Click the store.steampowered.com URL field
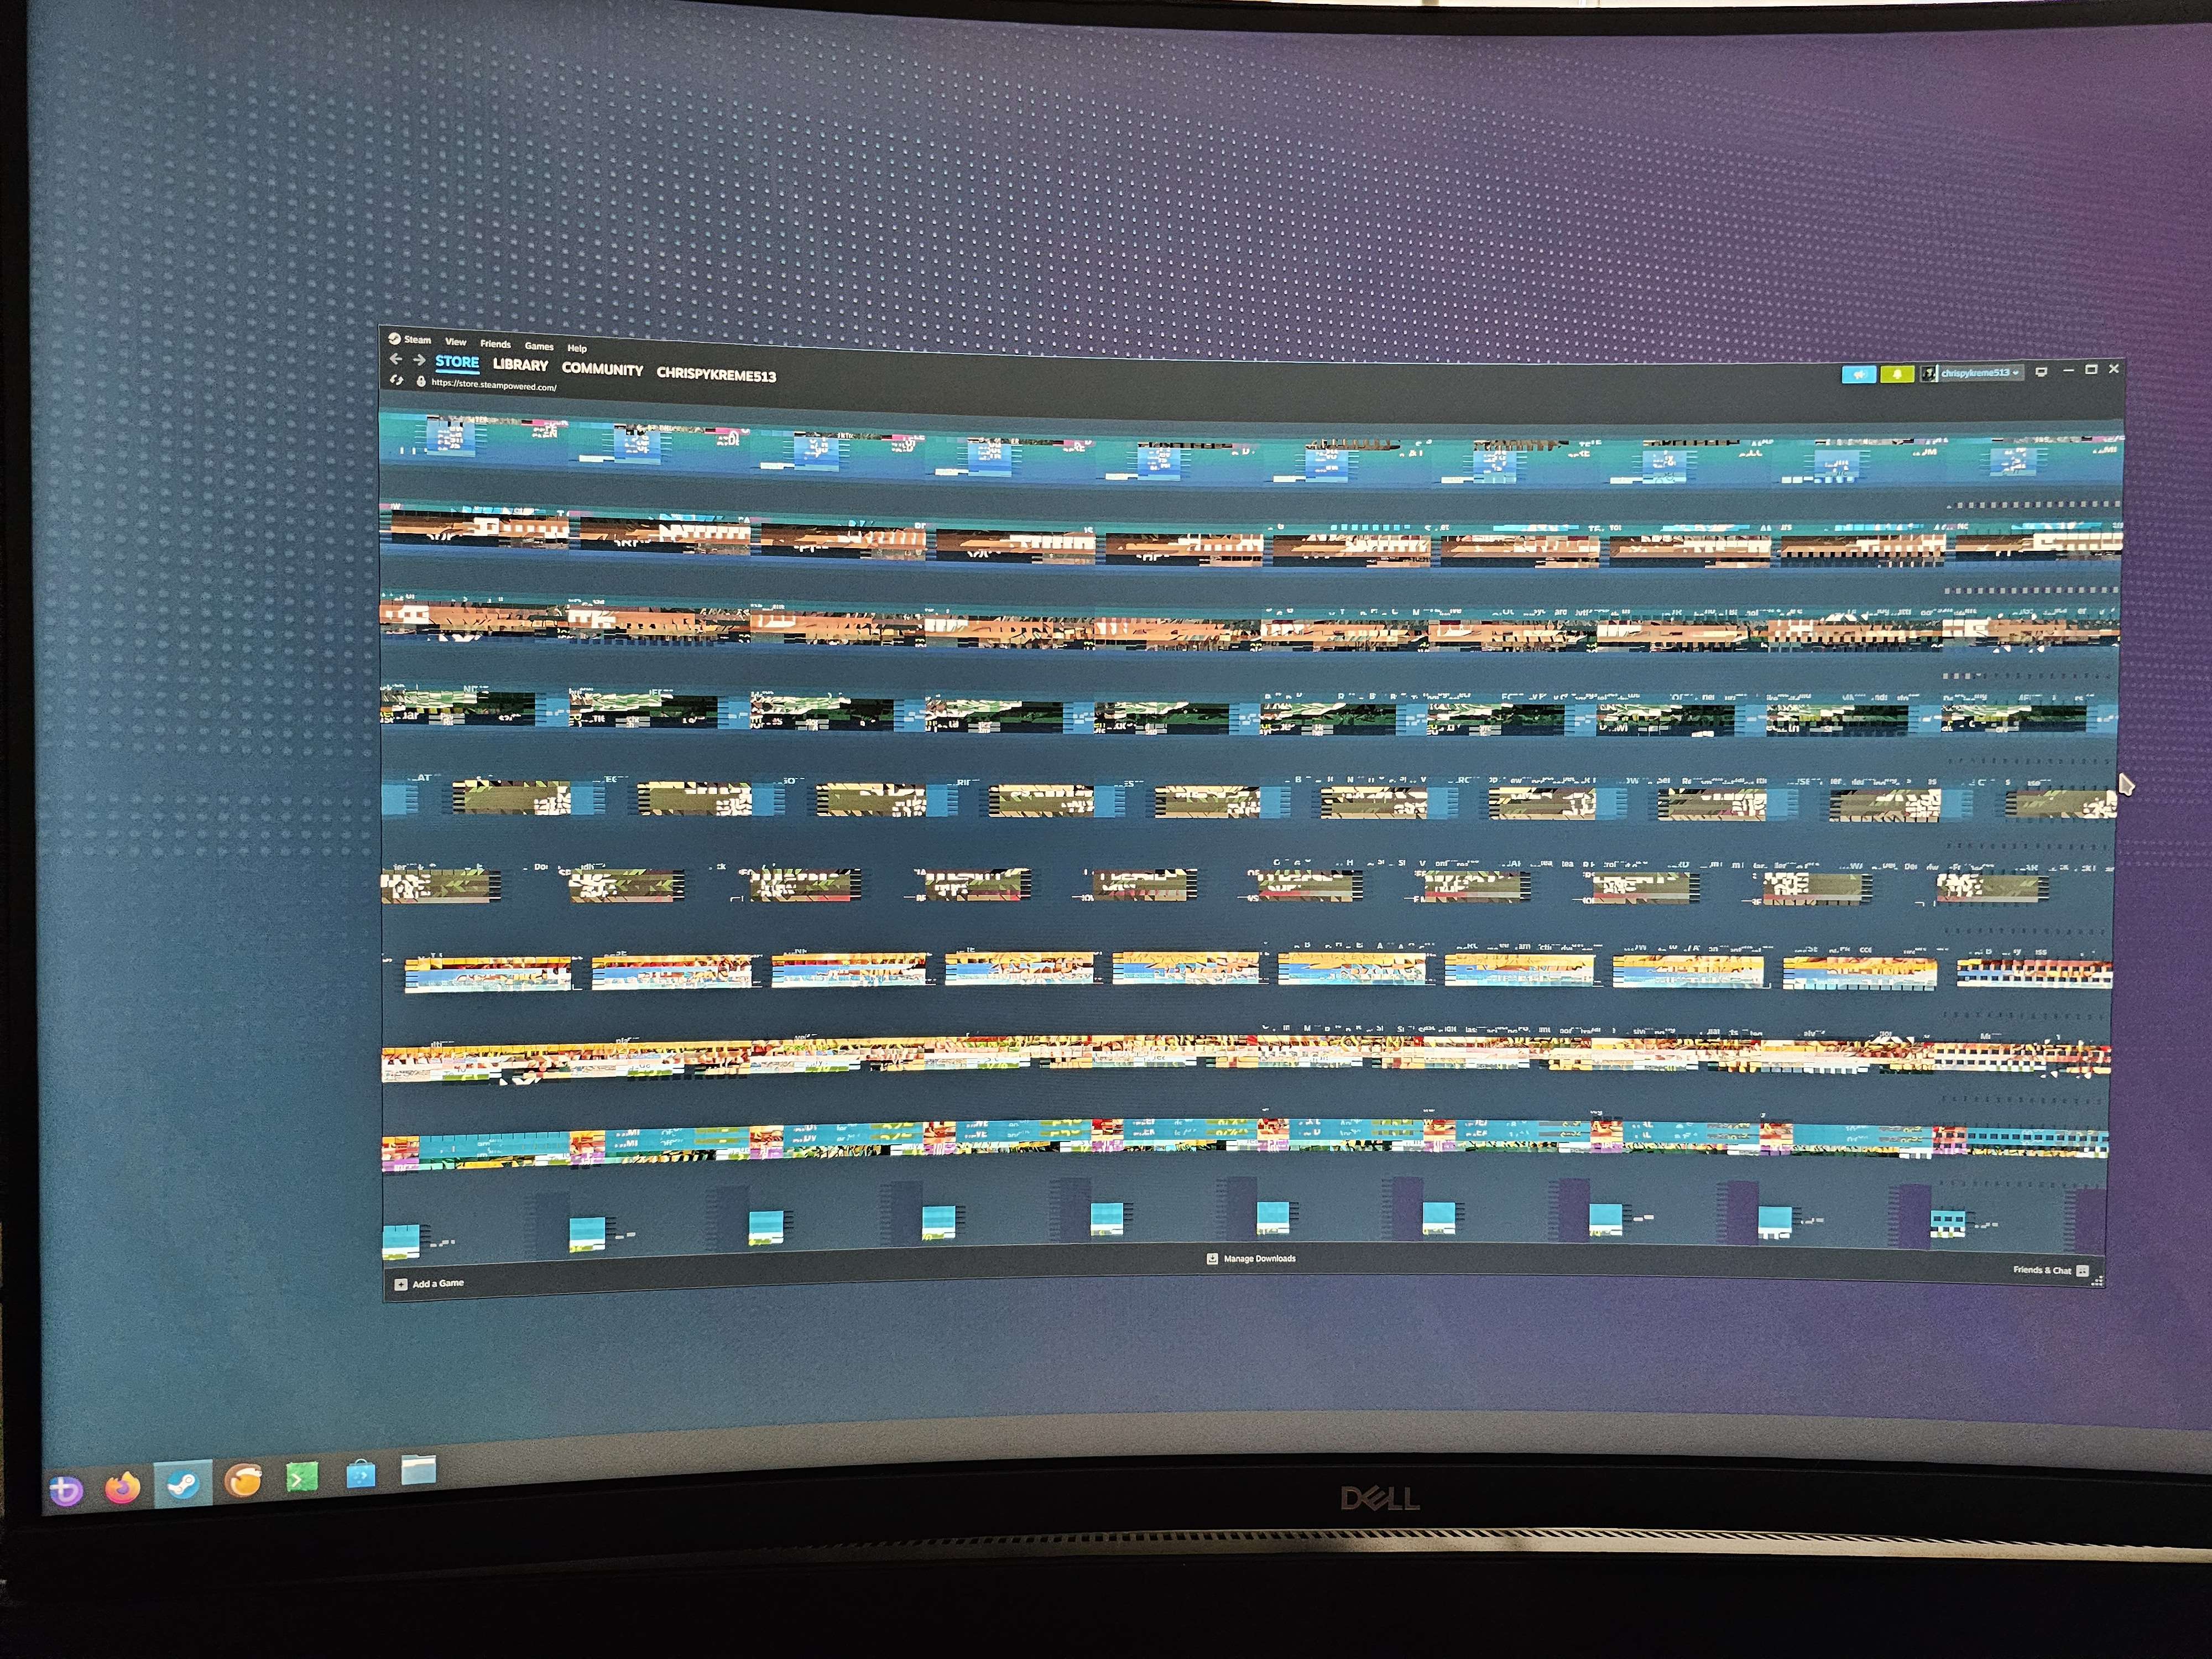2212x1659 pixels. (494, 386)
